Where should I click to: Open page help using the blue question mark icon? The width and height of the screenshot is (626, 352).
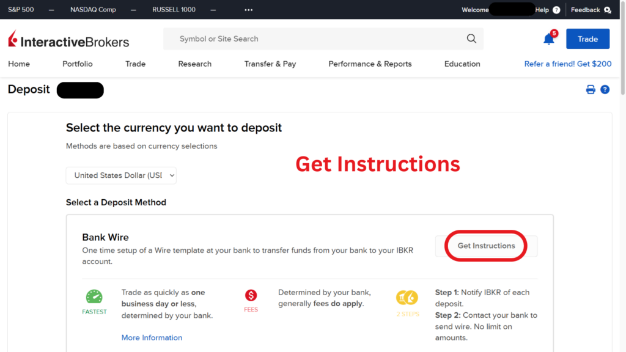click(605, 89)
